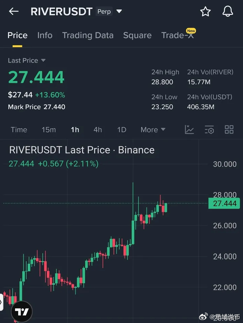
Task: Click the 24h Vol(RIVER) value 15.77M
Action: click(x=199, y=82)
